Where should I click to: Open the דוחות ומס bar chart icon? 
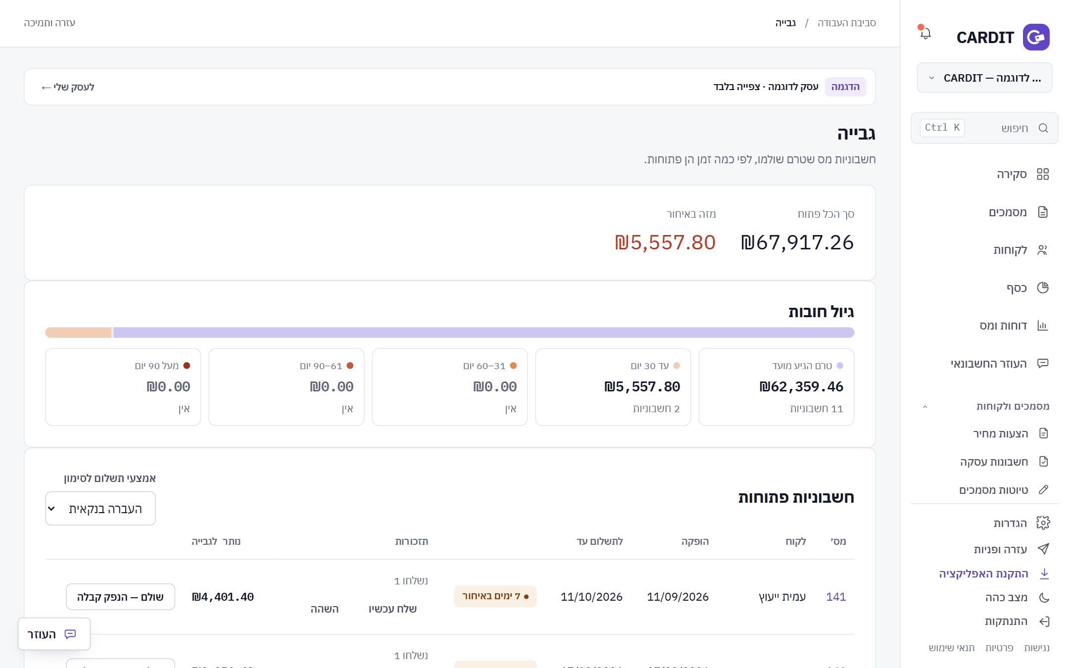click(1043, 326)
